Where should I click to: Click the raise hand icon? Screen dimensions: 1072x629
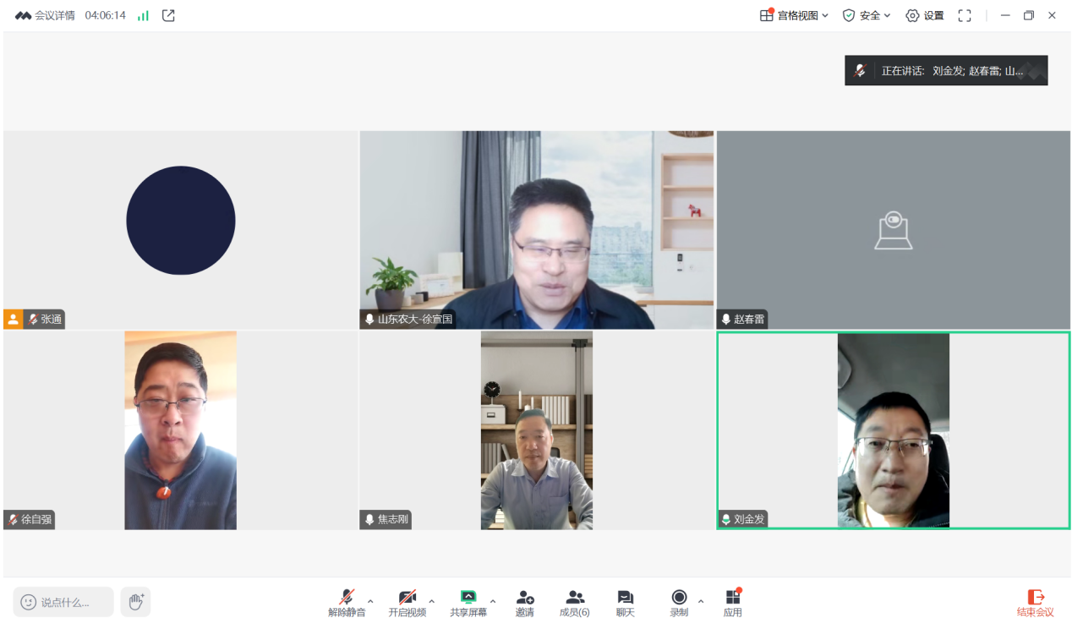[135, 602]
